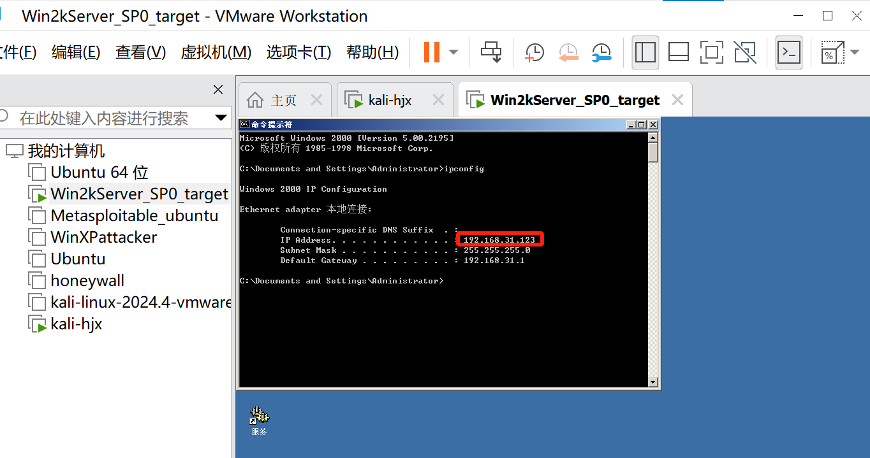Close the library sidebar panel
The height and width of the screenshot is (458, 870).
coord(218,90)
